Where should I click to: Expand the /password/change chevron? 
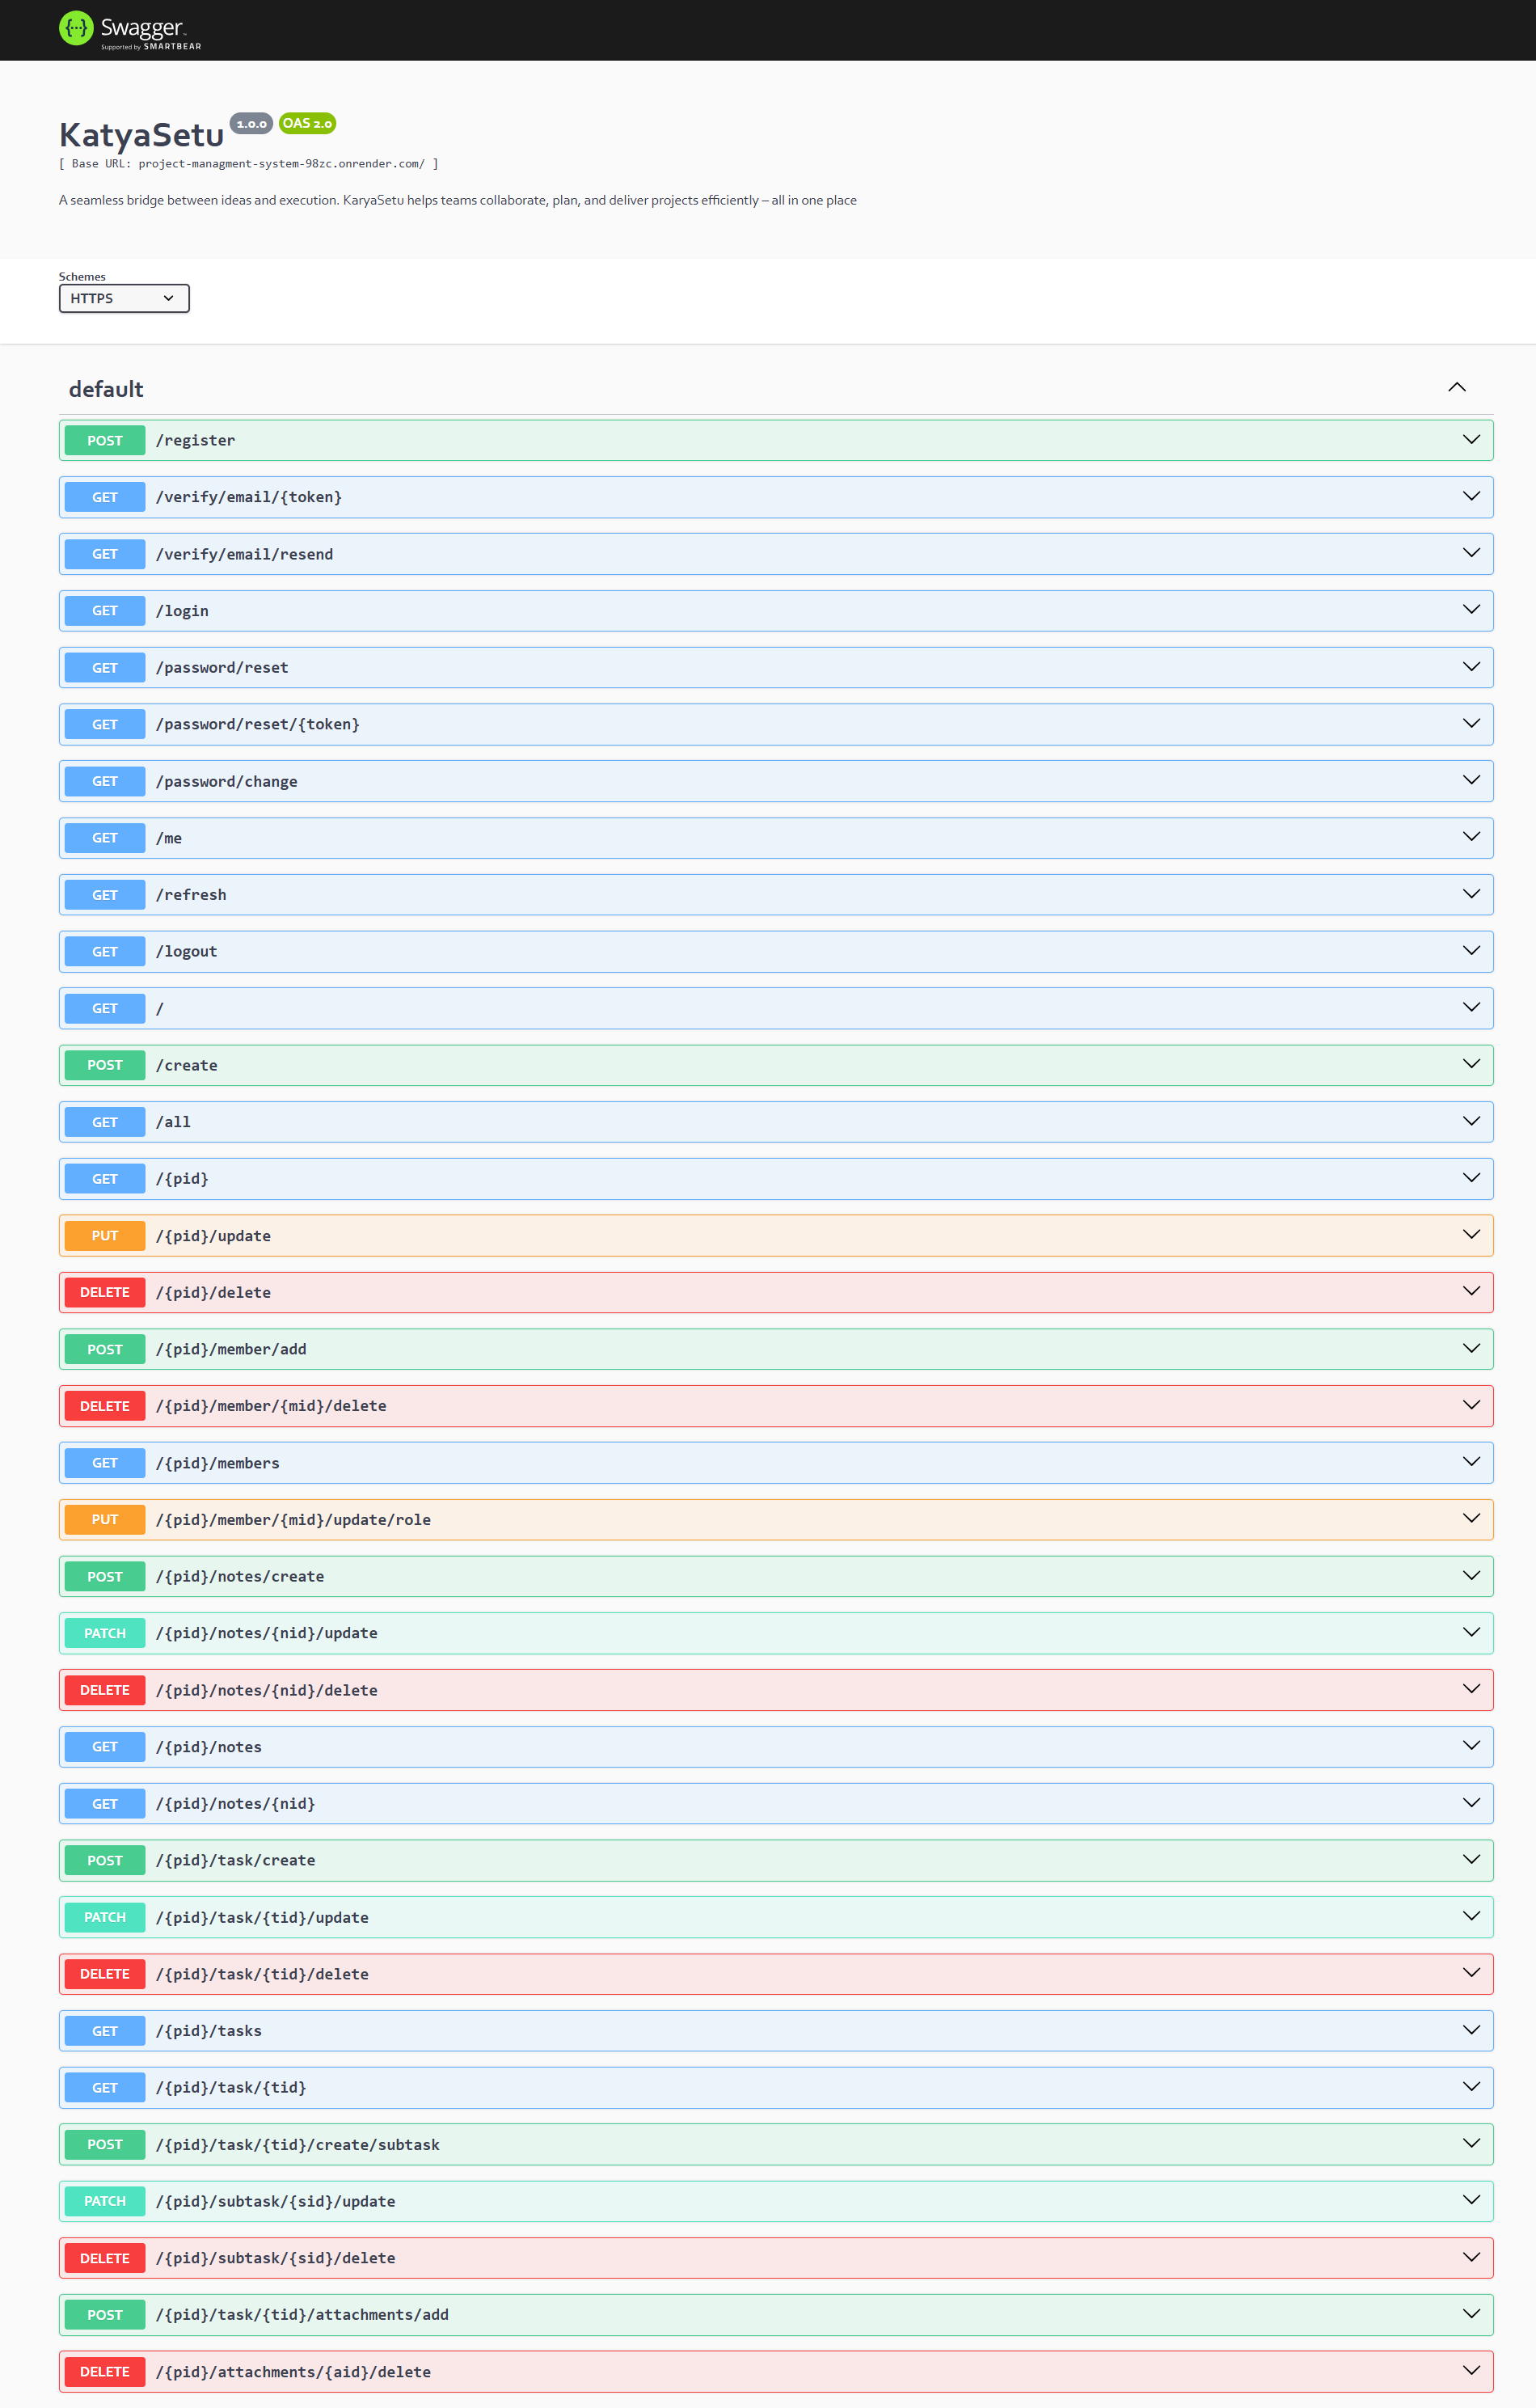click(1471, 781)
